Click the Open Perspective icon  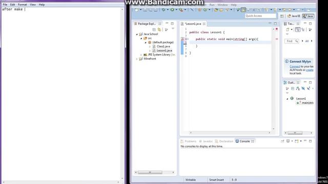[282, 16]
